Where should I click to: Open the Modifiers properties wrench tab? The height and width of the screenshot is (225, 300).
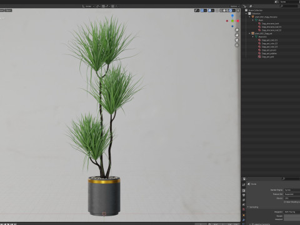click(244, 220)
